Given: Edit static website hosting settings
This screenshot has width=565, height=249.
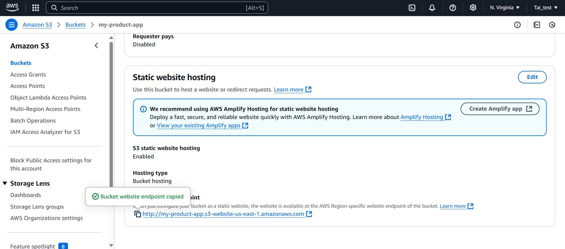Looking at the screenshot, I should 532,77.
